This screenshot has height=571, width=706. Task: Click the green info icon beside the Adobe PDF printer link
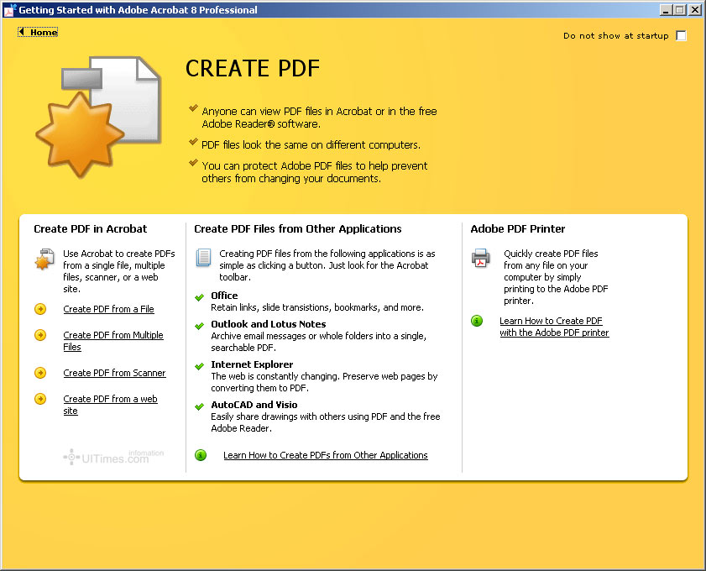click(477, 321)
